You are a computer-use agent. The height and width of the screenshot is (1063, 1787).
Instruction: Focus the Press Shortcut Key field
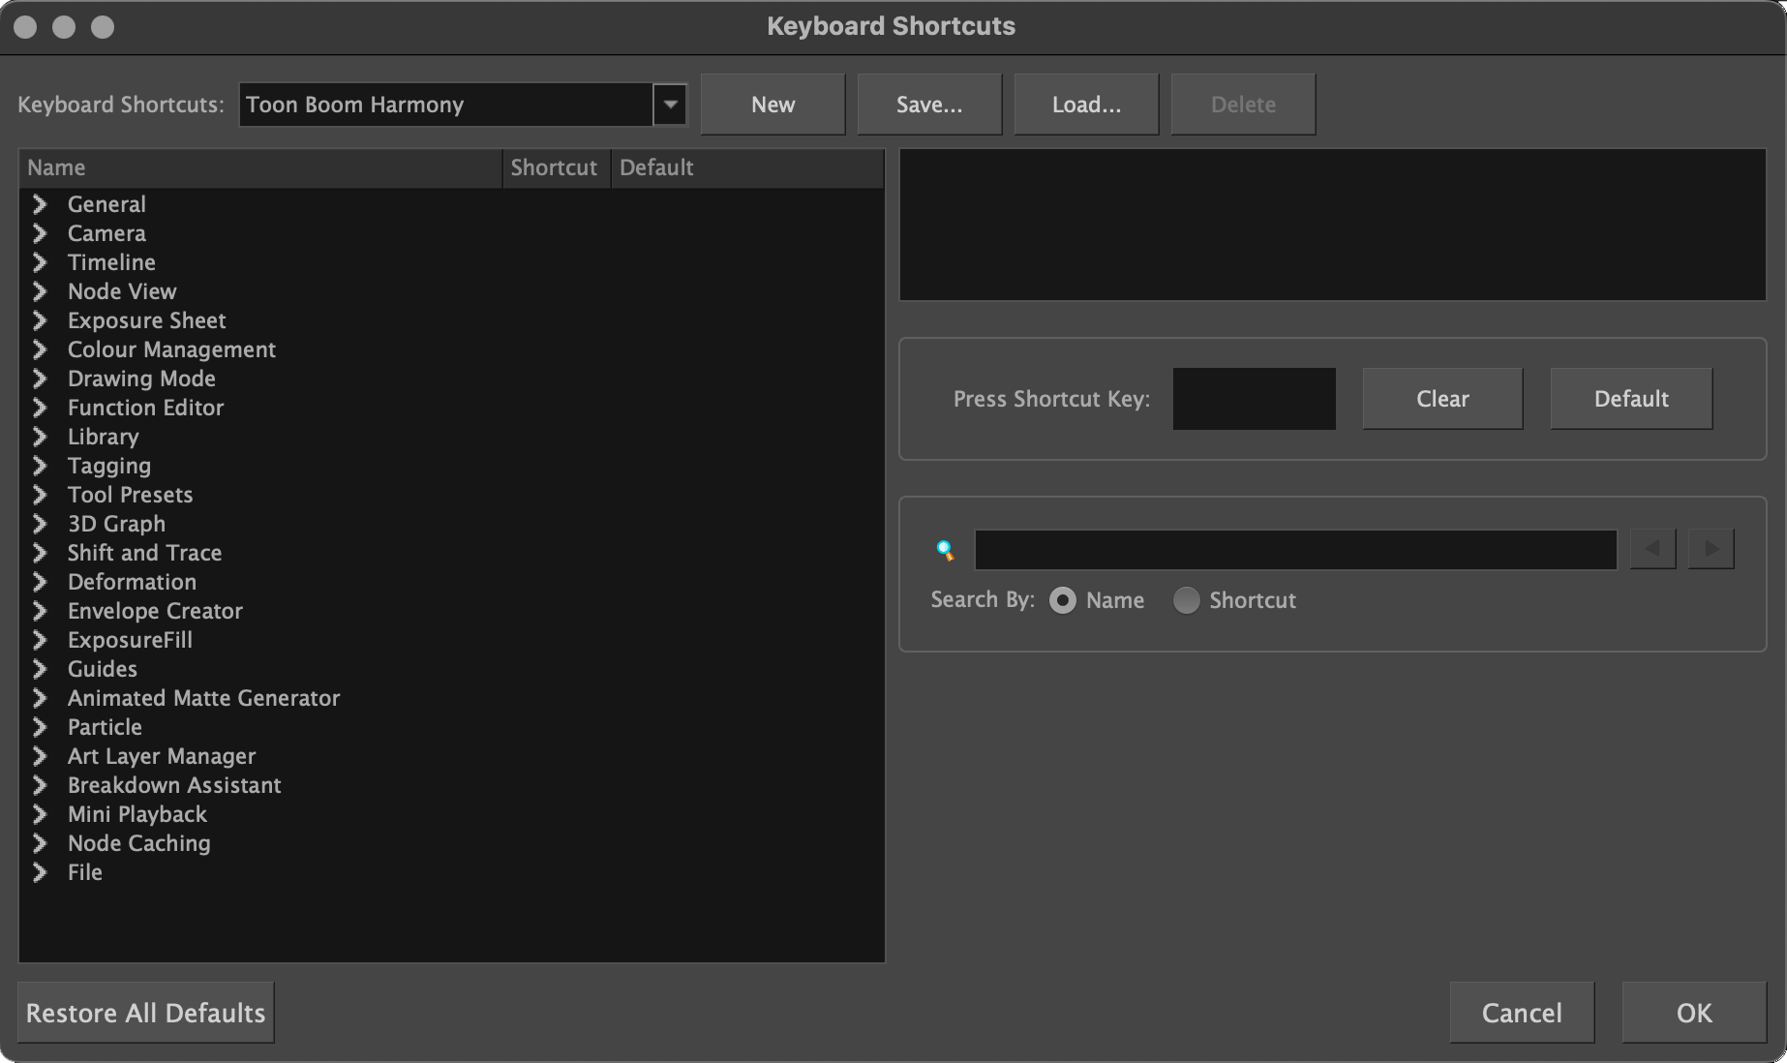tap(1254, 399)
